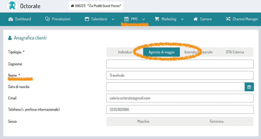Click the home icon beside 596223
The image size is (261, 139).
72,6
